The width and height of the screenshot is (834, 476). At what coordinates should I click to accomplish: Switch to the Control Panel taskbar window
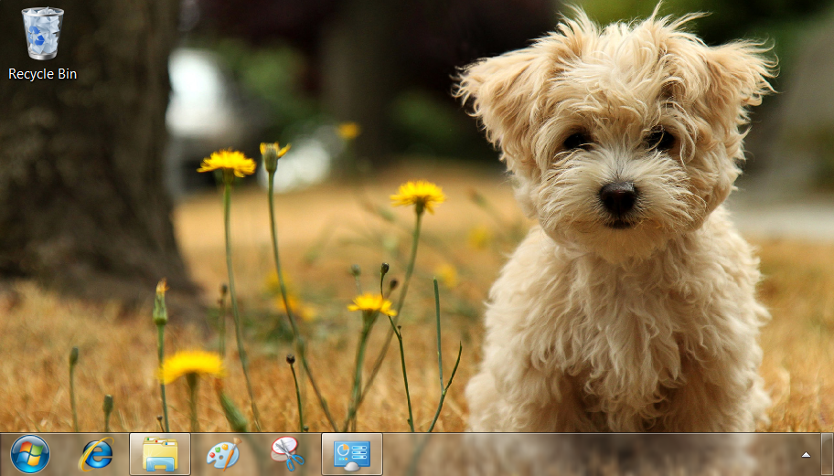[351, 454]
